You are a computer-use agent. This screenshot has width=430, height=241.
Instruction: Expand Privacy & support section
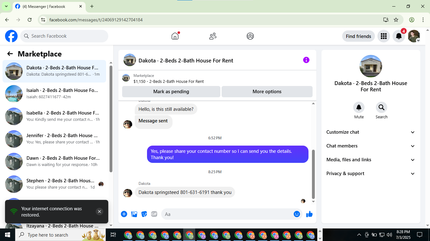pos(371,174)
